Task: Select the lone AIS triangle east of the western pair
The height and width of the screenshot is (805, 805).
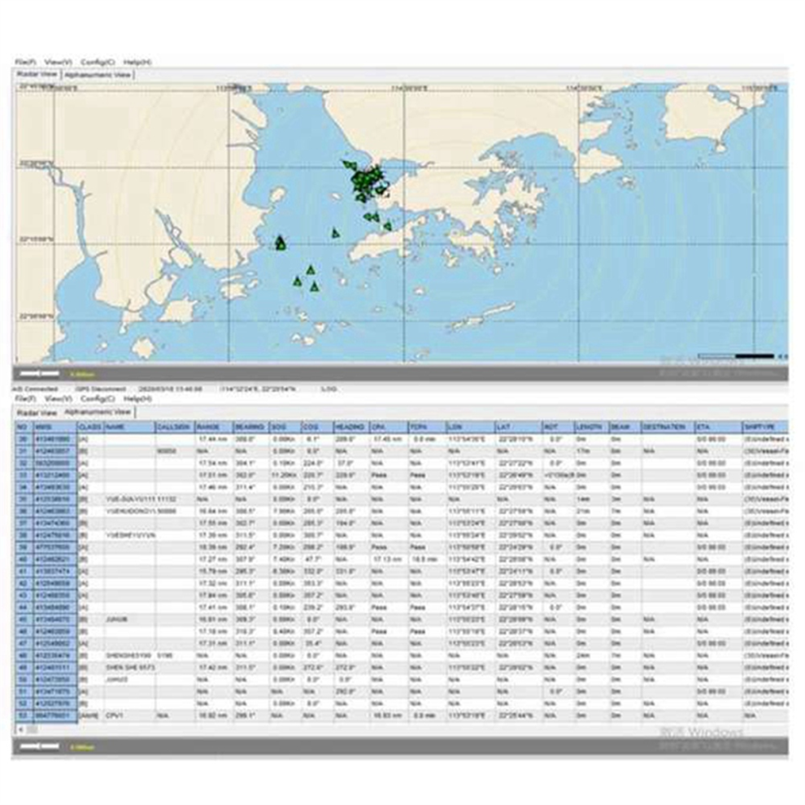Action: coord(335,233)
